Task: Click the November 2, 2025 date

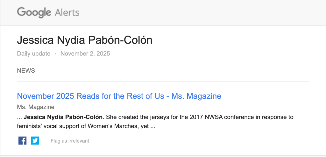Action: point(85,54)
